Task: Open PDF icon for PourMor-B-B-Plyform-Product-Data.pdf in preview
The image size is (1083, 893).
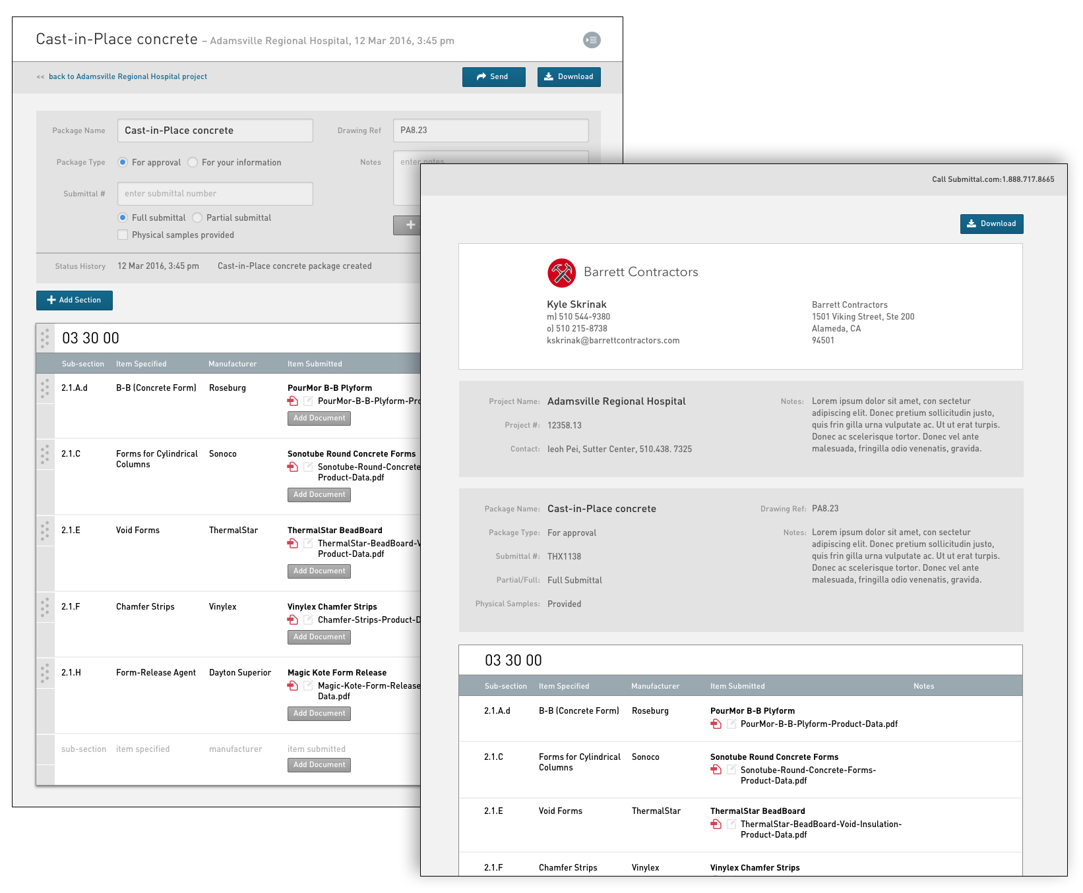Action: (716, 724)
